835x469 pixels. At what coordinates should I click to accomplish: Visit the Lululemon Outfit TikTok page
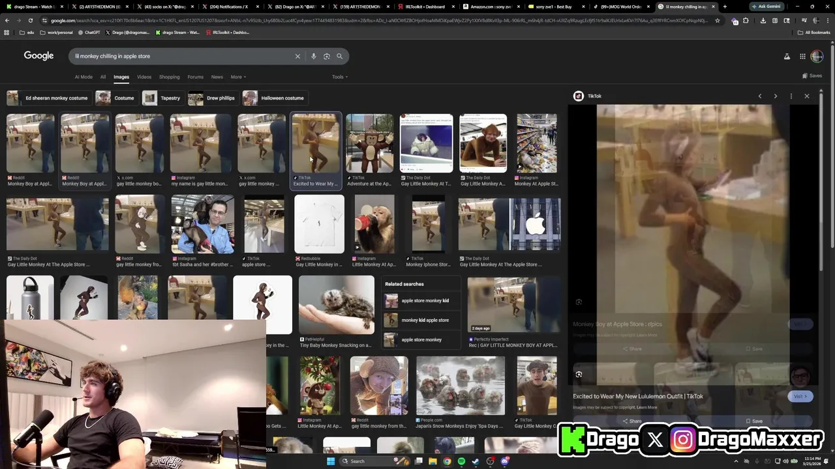click(x=800, y=396)
